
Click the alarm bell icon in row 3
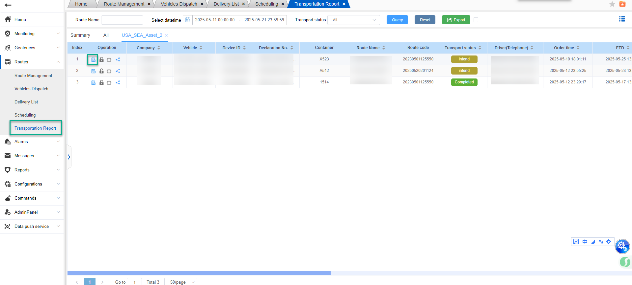[x=109, y=82]
